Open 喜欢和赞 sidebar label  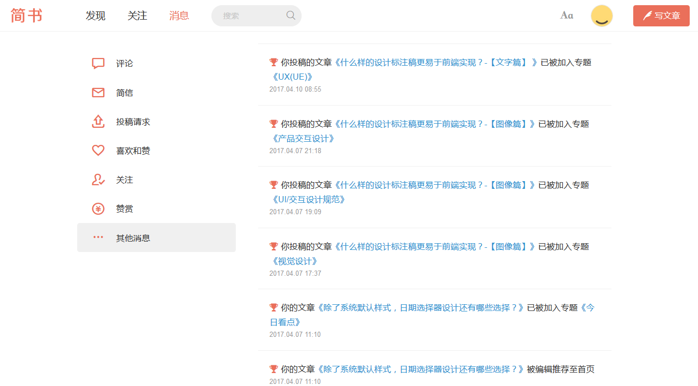[133, 151]
